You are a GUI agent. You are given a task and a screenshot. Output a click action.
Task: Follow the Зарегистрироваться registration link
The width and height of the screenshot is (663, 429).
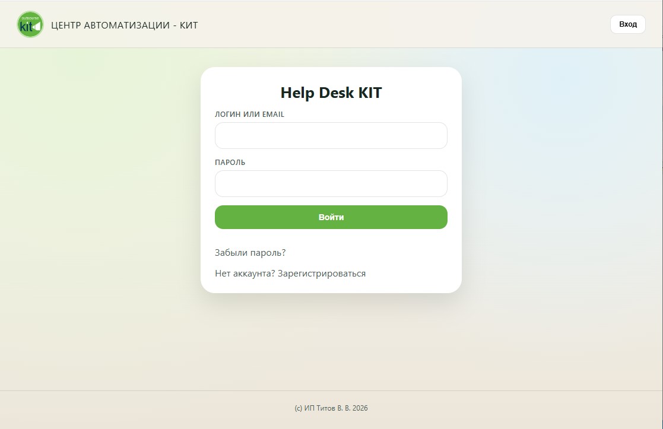point(322,274)
